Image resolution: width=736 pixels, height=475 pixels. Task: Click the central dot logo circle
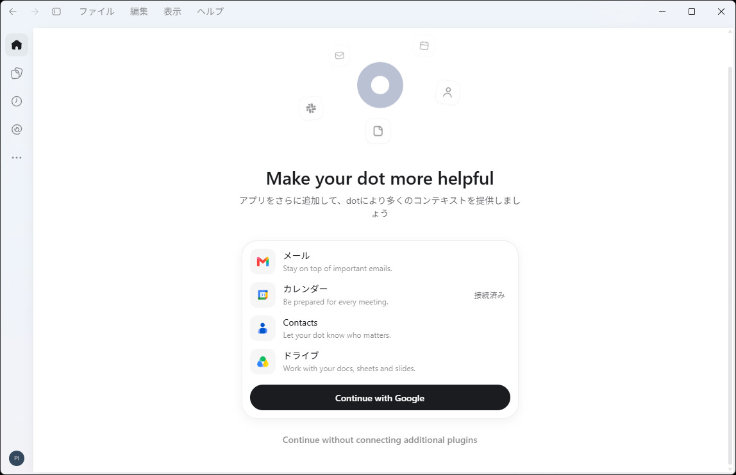coord(380,85)
